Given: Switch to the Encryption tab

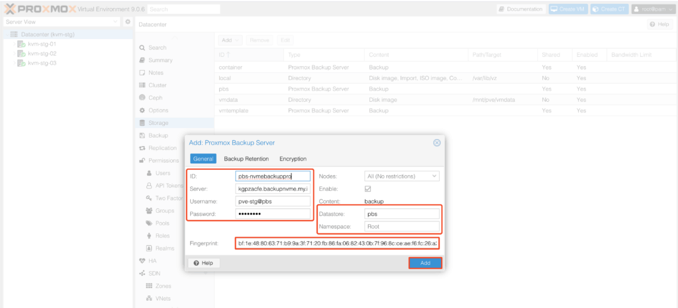Looking at the screenshot, I should click(x=293, y=159).
